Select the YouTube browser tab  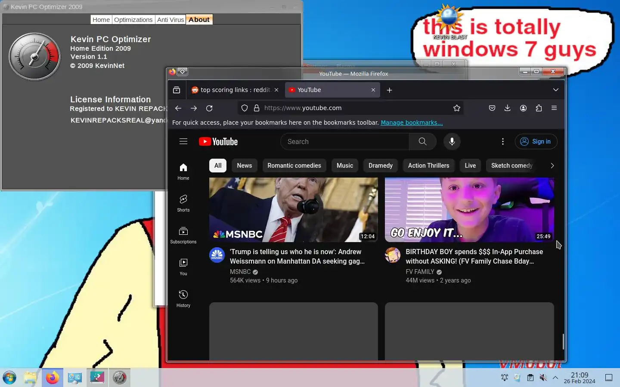[x=332, y=90]
